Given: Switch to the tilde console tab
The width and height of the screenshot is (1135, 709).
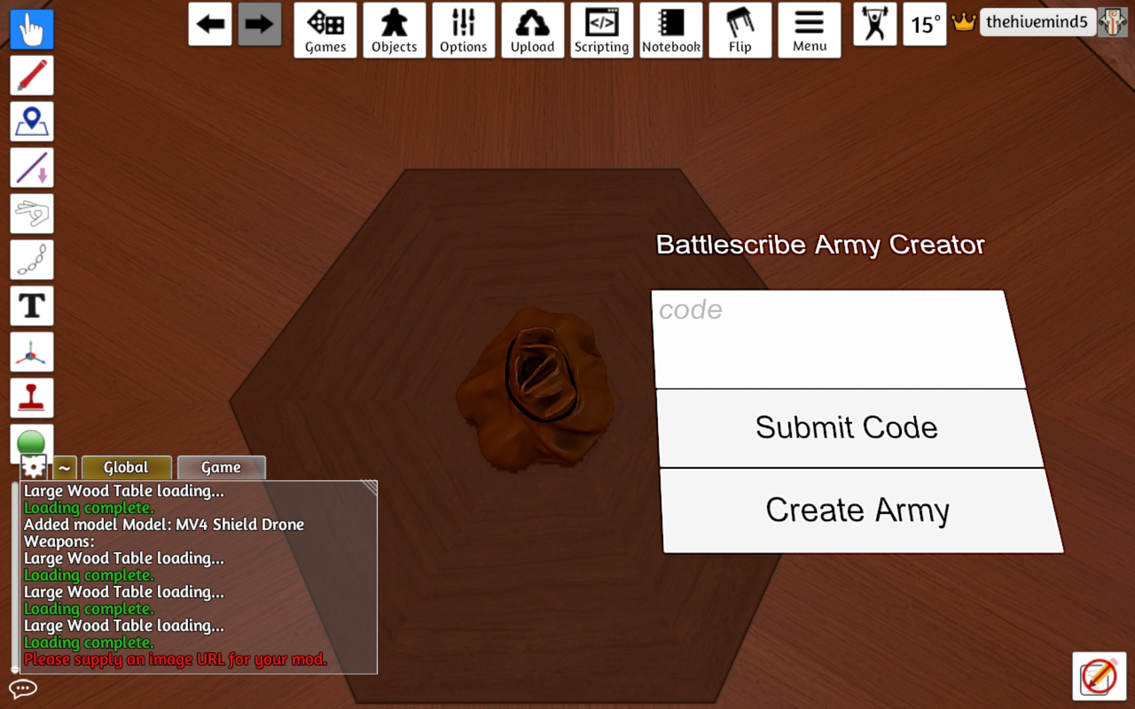Looking at the screenshot, I should click(x=65, y=468).
